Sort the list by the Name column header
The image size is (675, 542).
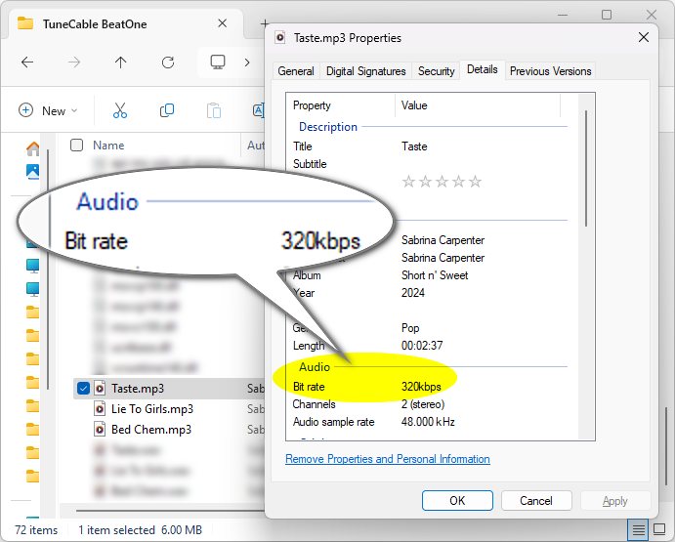click(108, 146)
